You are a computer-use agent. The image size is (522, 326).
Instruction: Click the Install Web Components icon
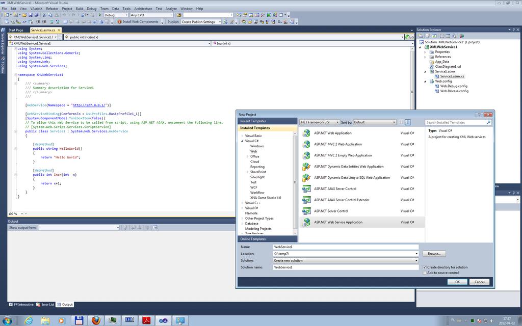(x=120, y=21)
